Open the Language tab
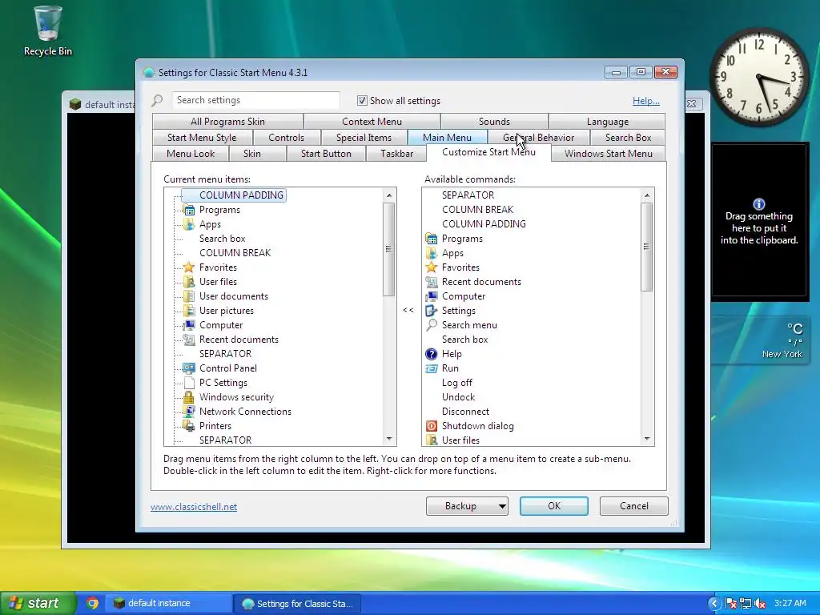This screenshot has width=820, height=615. [607, 122]
